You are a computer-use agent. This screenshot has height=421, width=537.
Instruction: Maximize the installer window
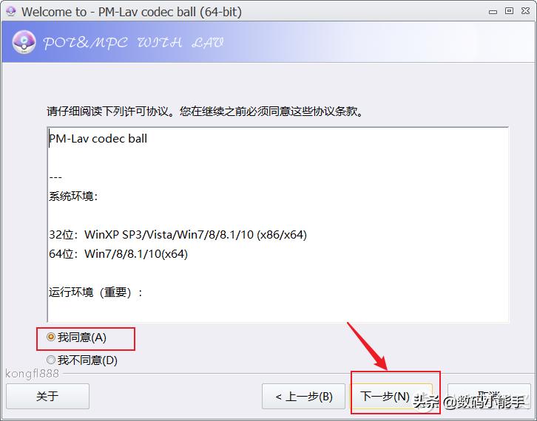[x=509, y=11]
